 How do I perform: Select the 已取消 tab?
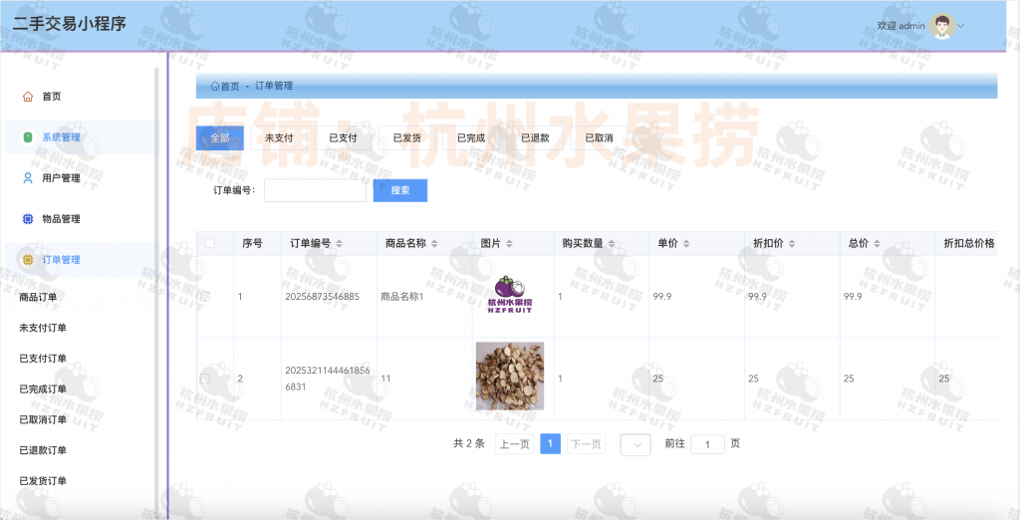599,138
